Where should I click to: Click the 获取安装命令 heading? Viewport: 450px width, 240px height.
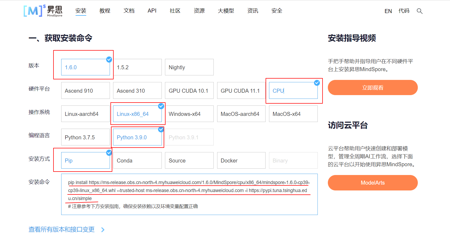(x=60, y=38)
